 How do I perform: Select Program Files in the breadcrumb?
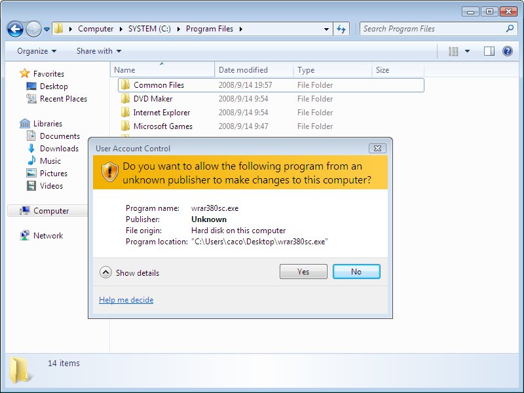tap(210, 29)
